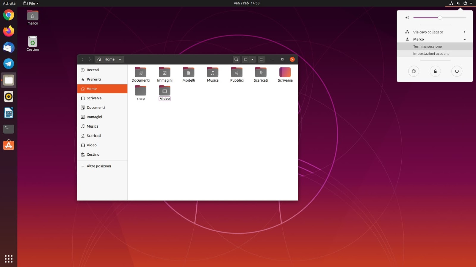The width and height of the screenshot is (476, 267).
Task: Go to Documenti in the sidebar
Action: pos(102,107)
